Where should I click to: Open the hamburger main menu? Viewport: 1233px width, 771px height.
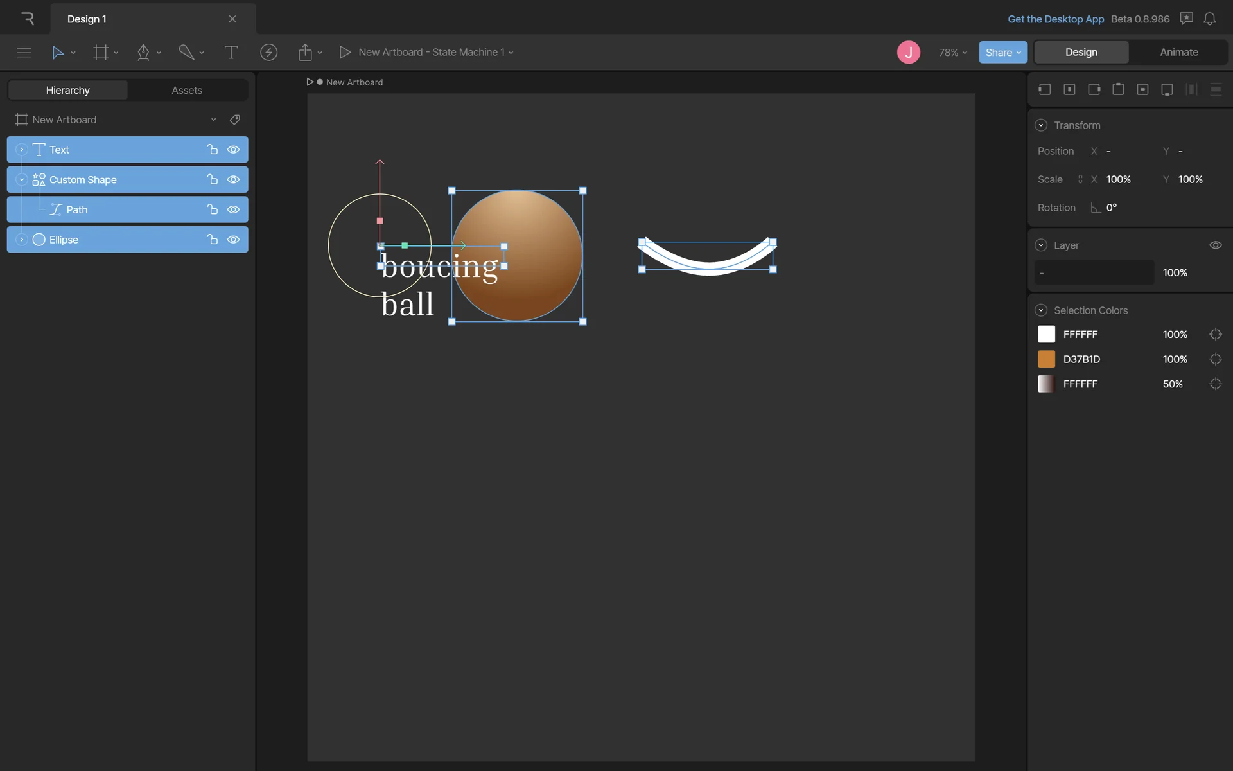point(24,53)
